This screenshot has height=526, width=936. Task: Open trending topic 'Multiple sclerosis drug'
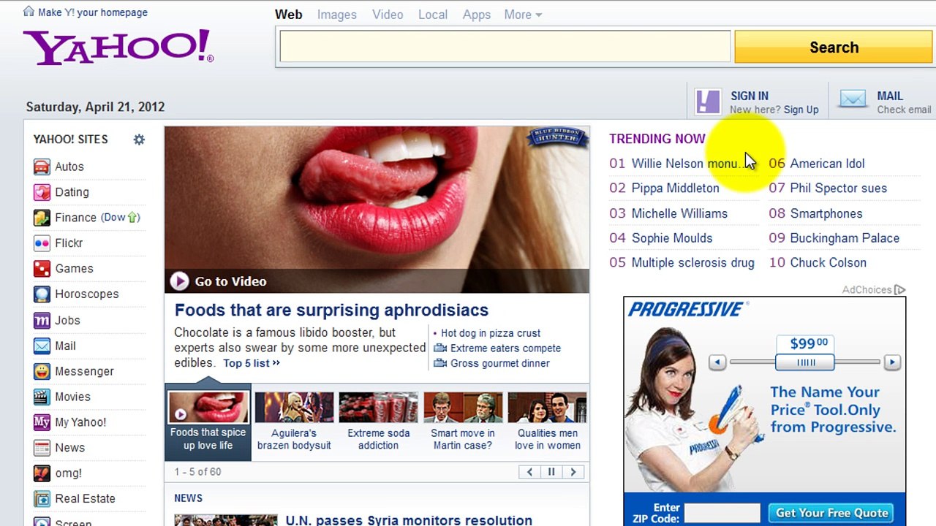693,263
